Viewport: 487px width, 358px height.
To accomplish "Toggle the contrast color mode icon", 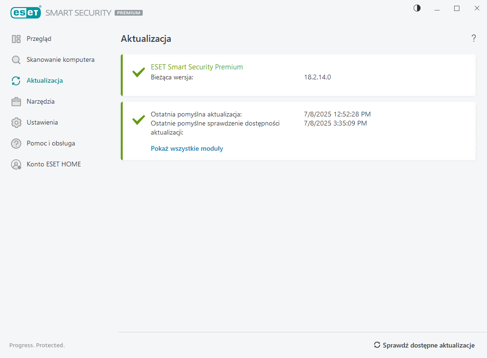I will click(x=417, y=8).
